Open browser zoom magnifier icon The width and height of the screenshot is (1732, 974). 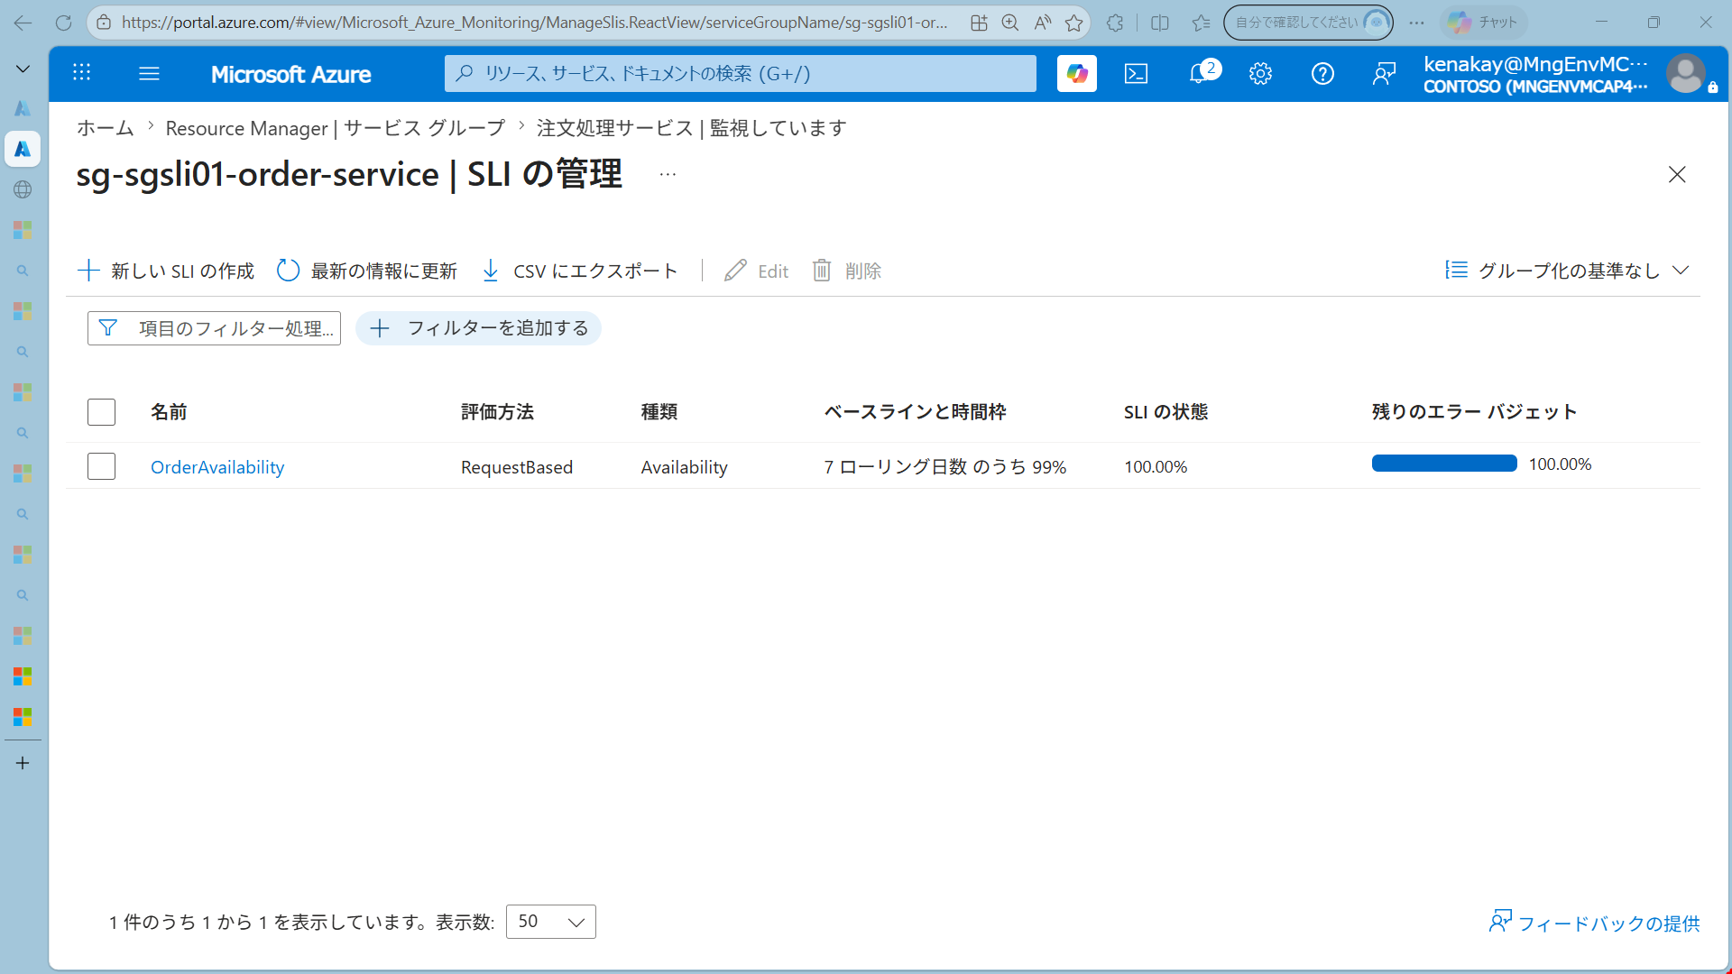point(1010,23)
